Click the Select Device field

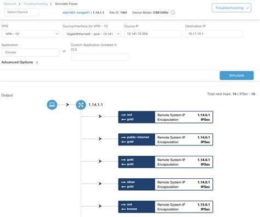click(x=21, y=12)
